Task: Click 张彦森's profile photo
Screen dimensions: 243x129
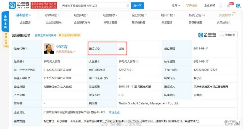Action: point(48,48)
